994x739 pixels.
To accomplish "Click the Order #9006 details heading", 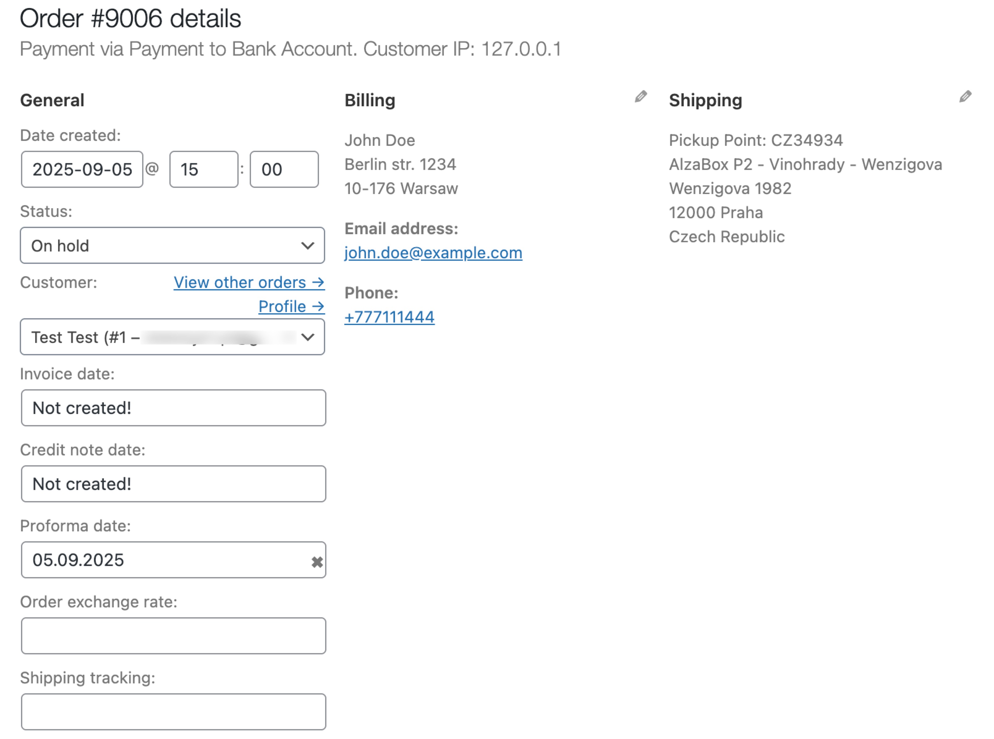I will point(130,19).
